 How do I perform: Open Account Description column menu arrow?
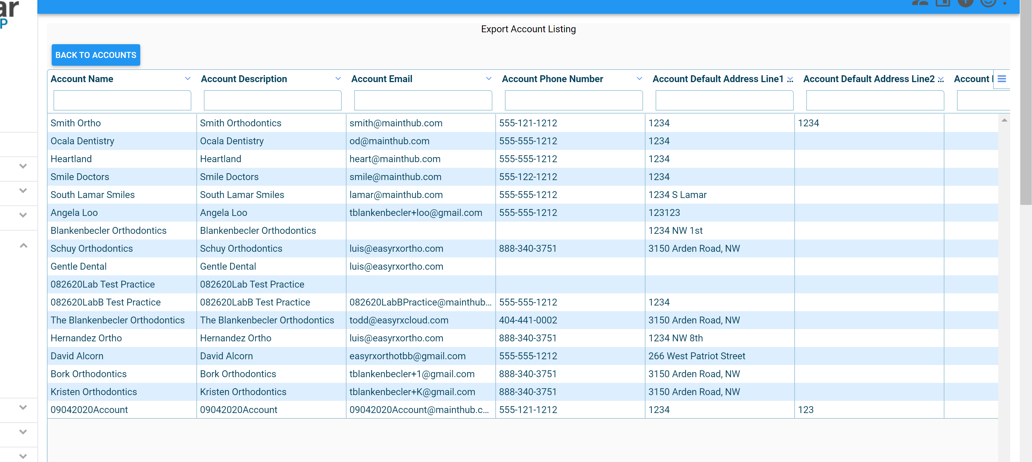point(338,79)
